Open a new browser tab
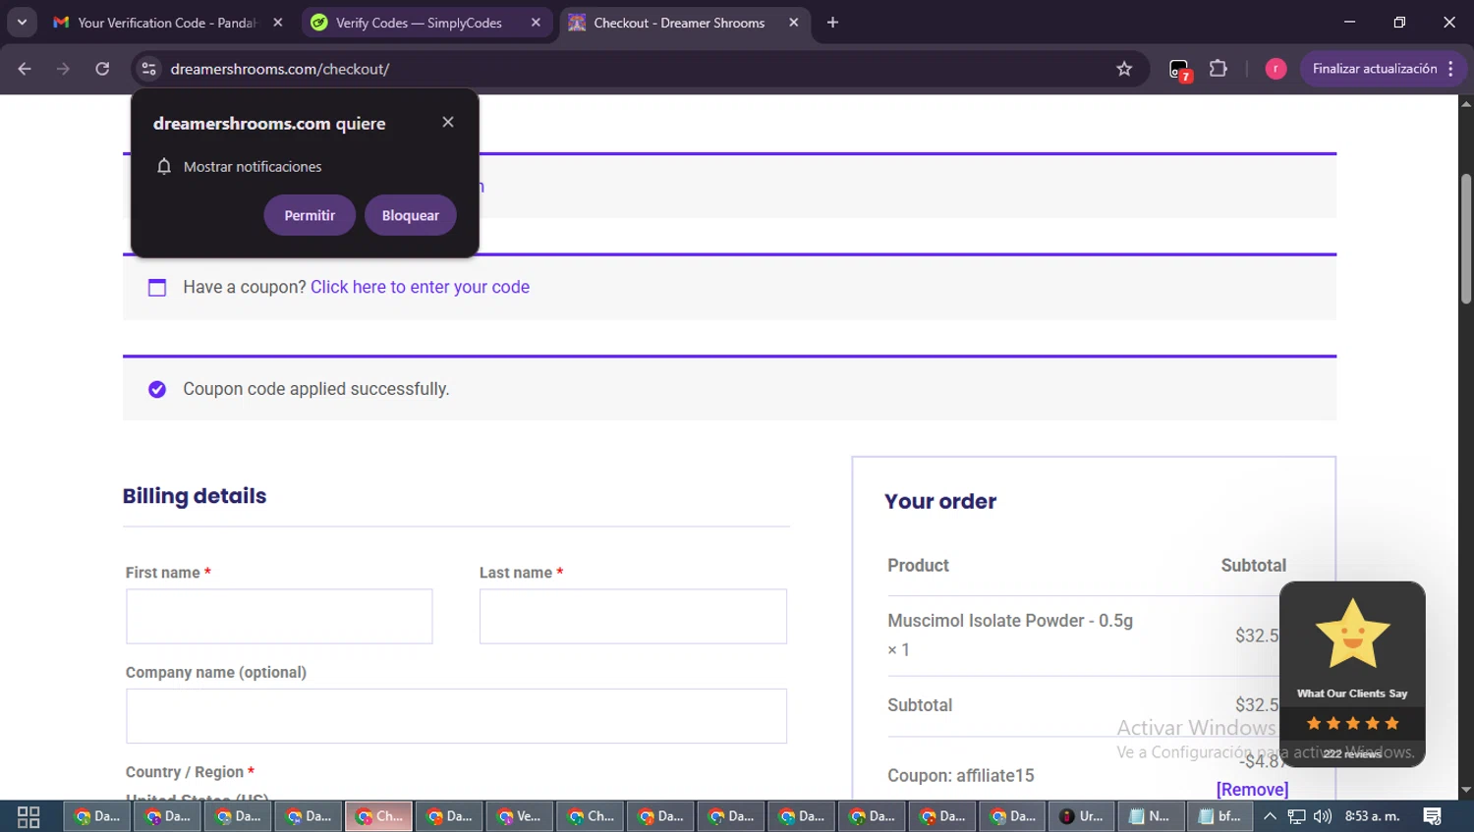Viewport: 1474px width, 832px height. tap(832, 23)
